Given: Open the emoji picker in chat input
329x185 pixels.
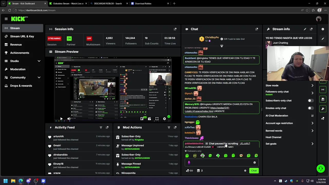Looking at the screenshot, I should (255, 162).
